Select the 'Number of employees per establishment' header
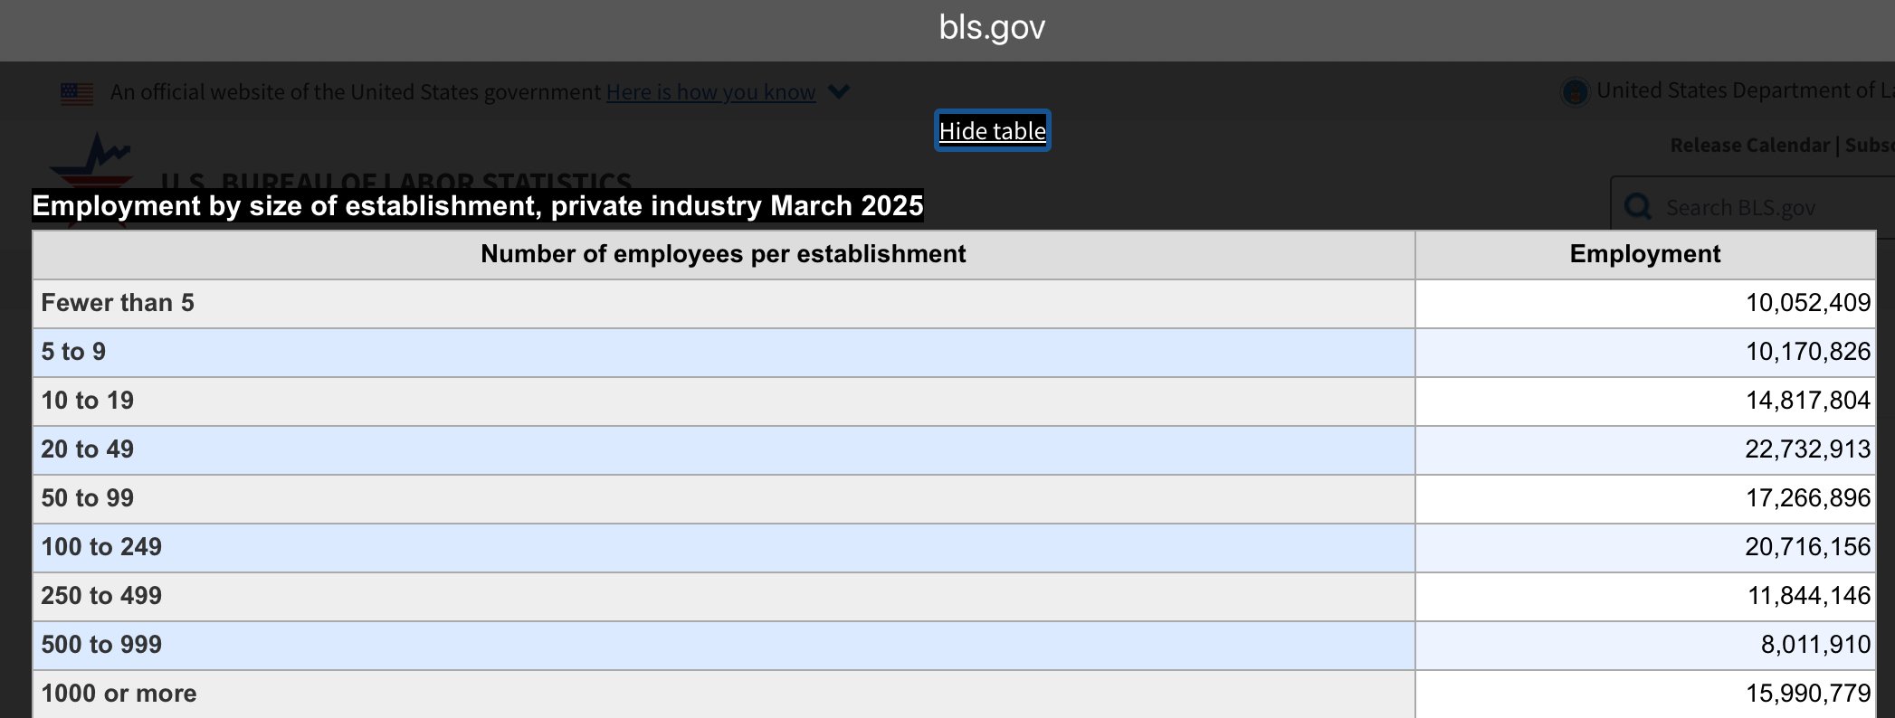The height and width of the screenshot is (718, 1895). (x=723, y=254)
